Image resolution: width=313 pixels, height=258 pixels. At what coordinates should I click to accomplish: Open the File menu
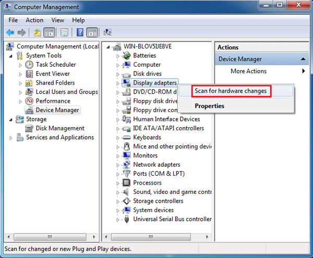13,20
